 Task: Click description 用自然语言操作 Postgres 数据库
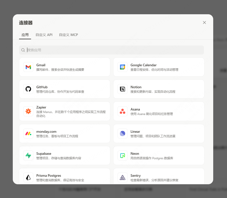[x=152, y=158]
